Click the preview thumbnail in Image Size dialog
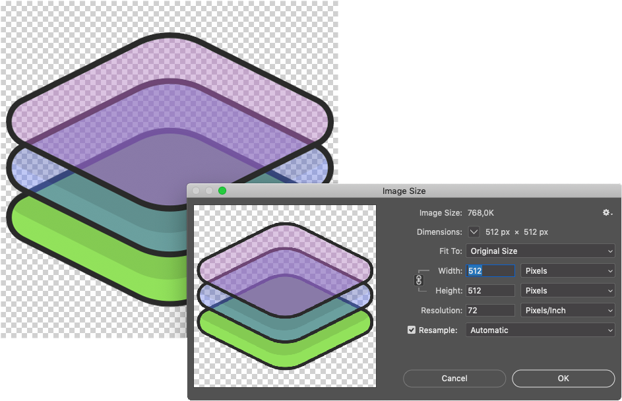This screenshot has width=622, height=401. tap(285, 296)
